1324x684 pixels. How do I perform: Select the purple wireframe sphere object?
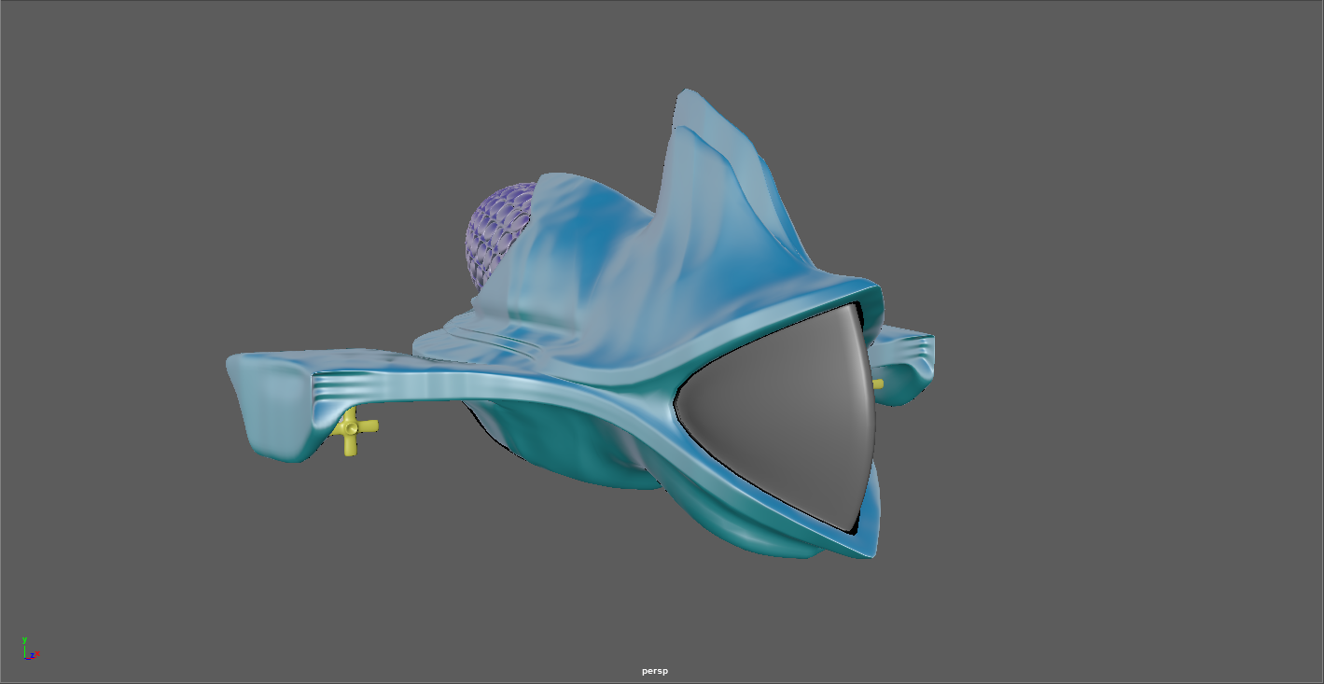pos(498,235)
